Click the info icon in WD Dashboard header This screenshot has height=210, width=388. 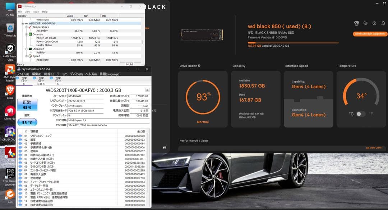374,23
